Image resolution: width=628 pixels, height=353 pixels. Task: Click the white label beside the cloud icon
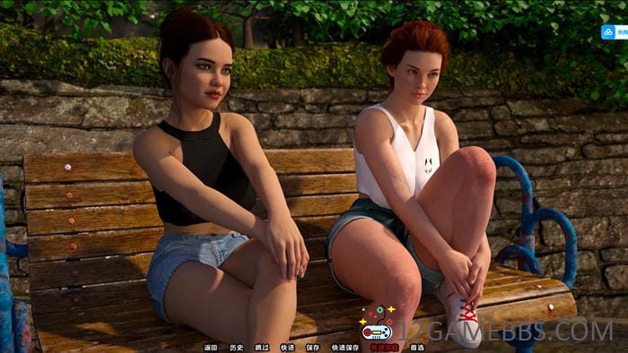pyautogui.click(x=623, y=32)
